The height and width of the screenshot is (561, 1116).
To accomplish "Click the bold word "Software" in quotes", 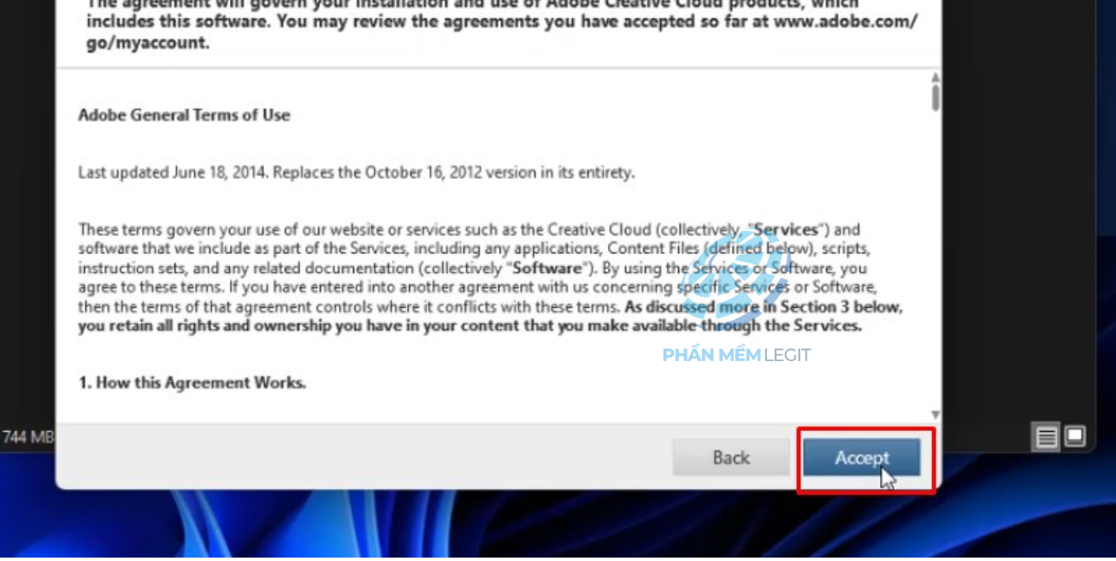I will pyautogui.click(x=547, y=268).
